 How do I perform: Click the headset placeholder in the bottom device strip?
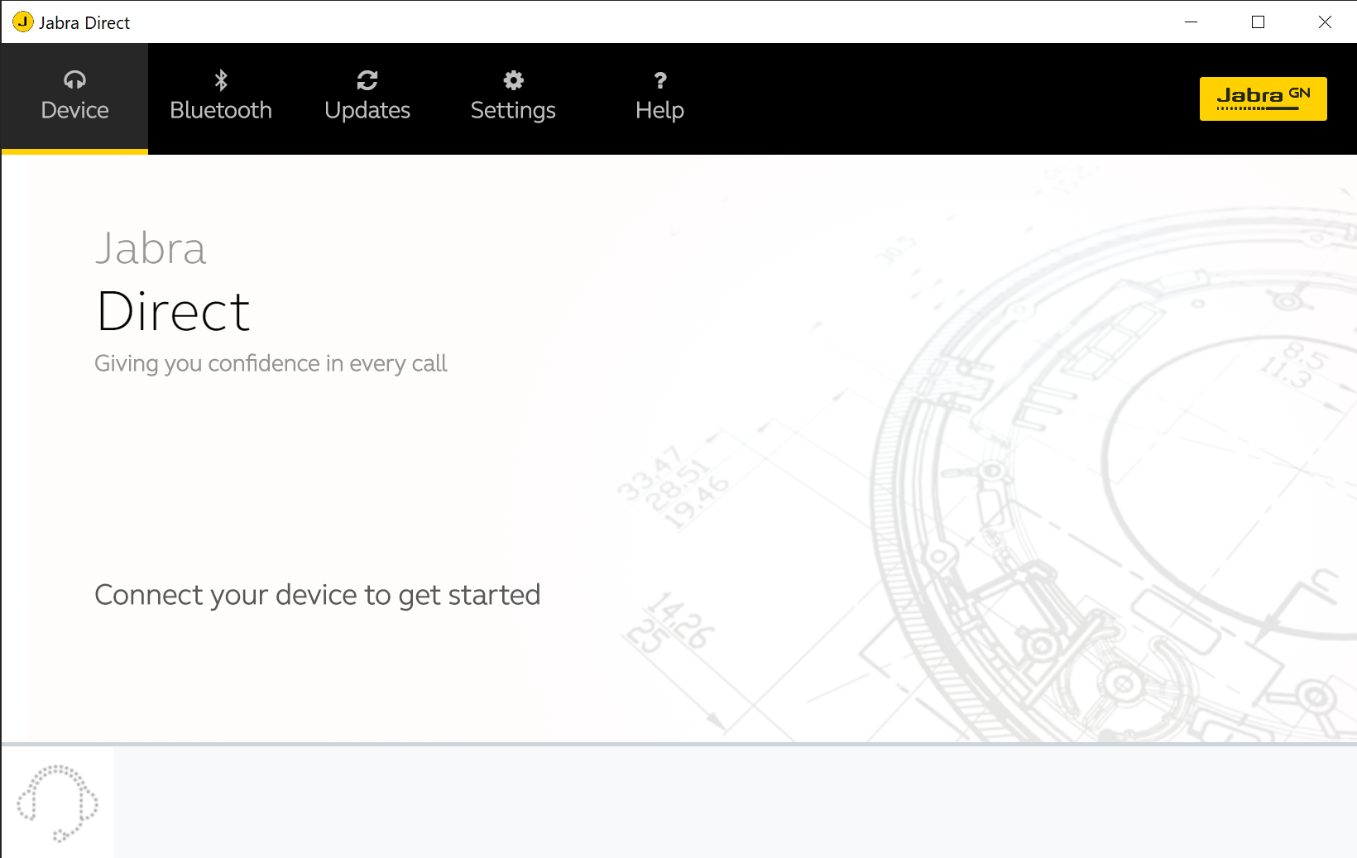pos(59,801)
